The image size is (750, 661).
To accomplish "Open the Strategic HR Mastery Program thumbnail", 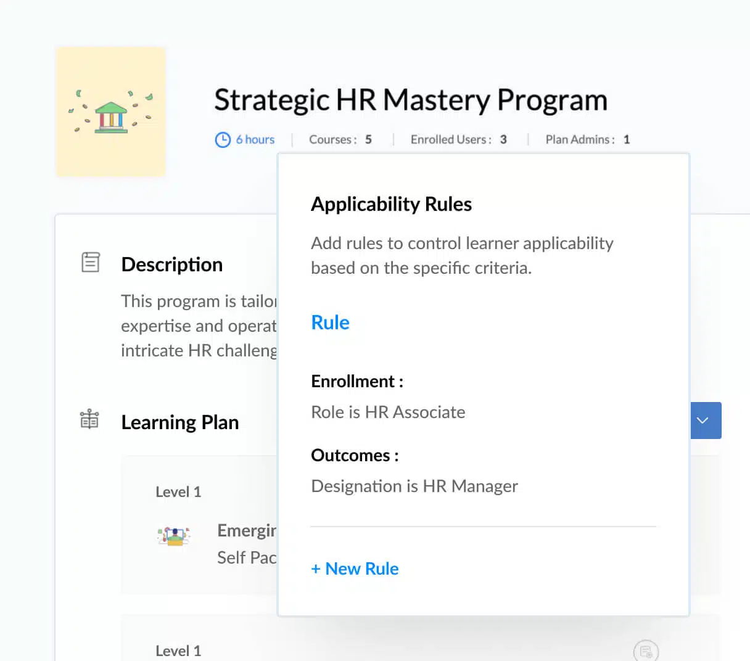I will (x=111, y=112).
